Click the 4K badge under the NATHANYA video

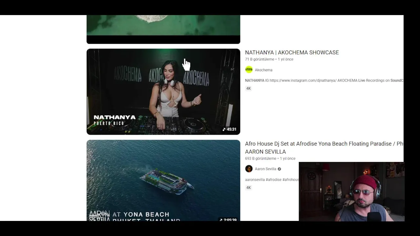point(248,88)
